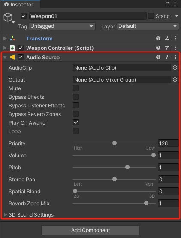Open Transform component's three-dot menu

click(175, 38)
